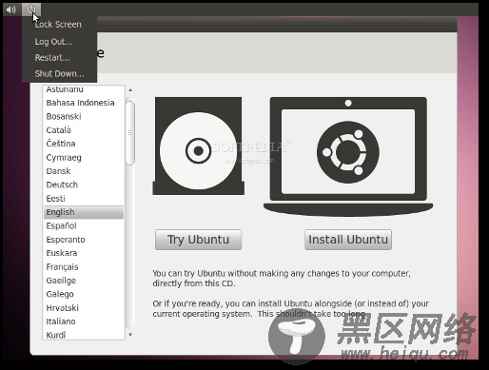This screenshot has width=489, height=370.
Task: Select Deutsch language
Action: pos(84,185)
